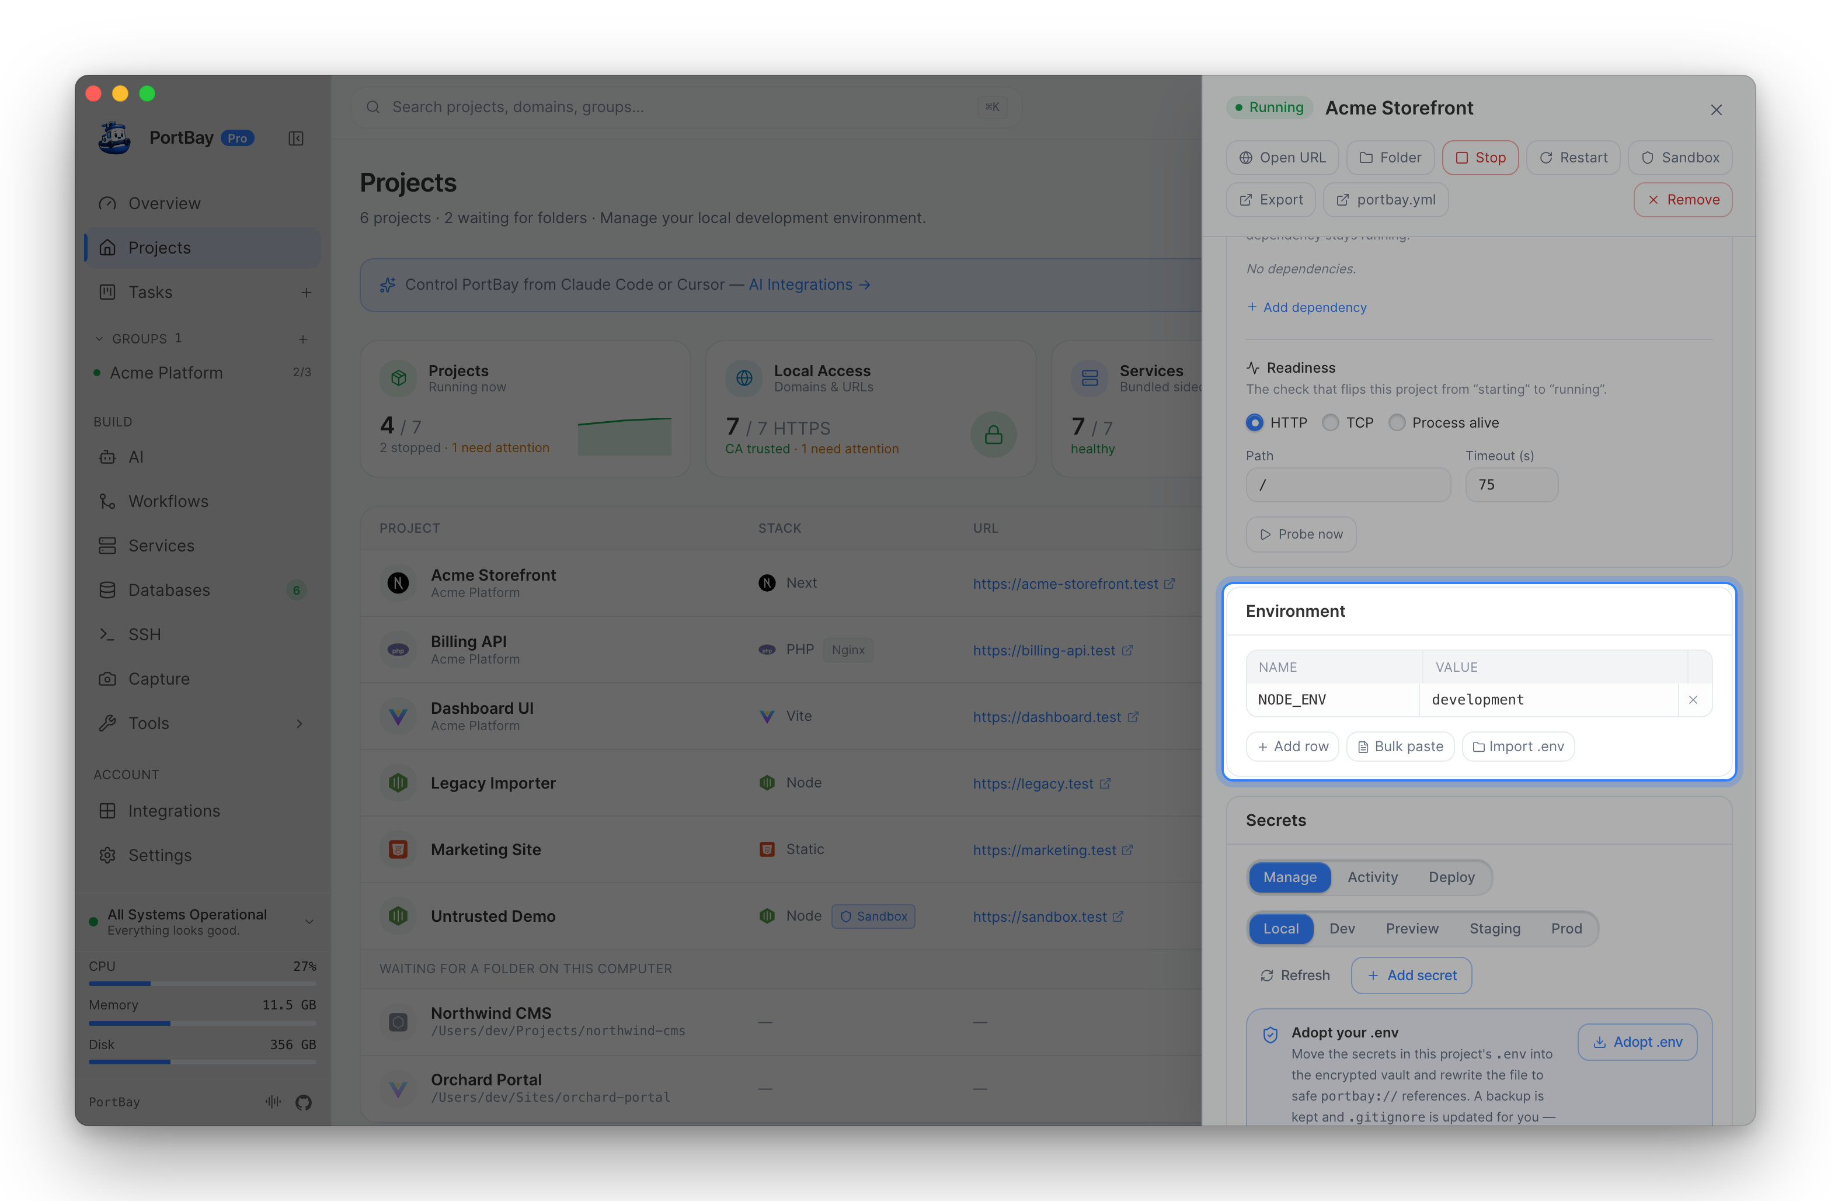Screen dimensions: 1831x1201
Task: Click the Marketing Site static project icon
Action: tap(398, 849)
